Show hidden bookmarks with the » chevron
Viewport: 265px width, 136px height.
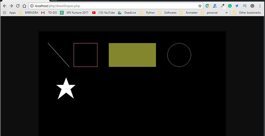(x=226, y=13)
